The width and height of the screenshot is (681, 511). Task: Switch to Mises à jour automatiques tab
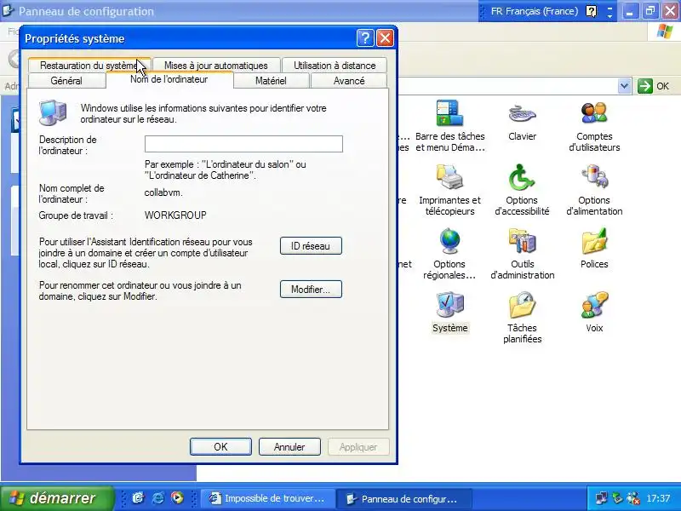pyautogui.click(x=216, y=66)
